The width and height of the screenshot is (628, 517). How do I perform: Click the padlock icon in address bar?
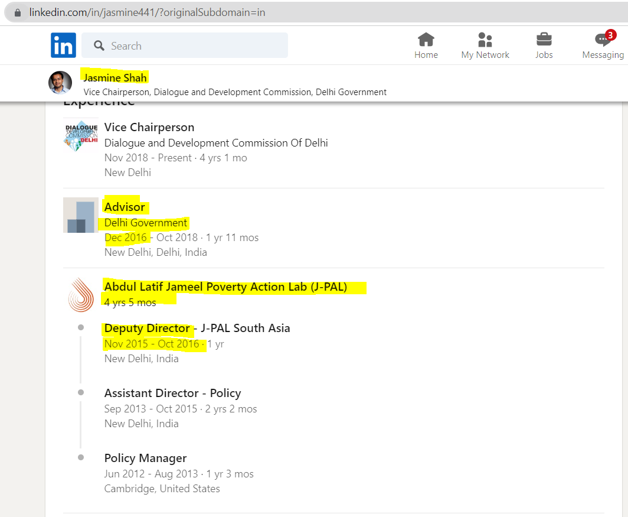tap(17, 12)
